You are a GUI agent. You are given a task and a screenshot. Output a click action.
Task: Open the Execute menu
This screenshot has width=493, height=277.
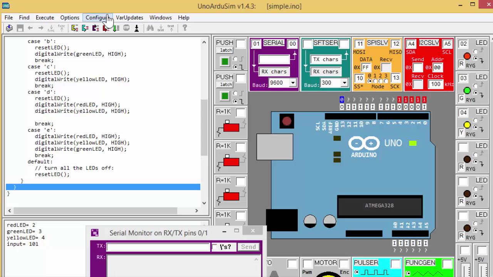[45, 18]
